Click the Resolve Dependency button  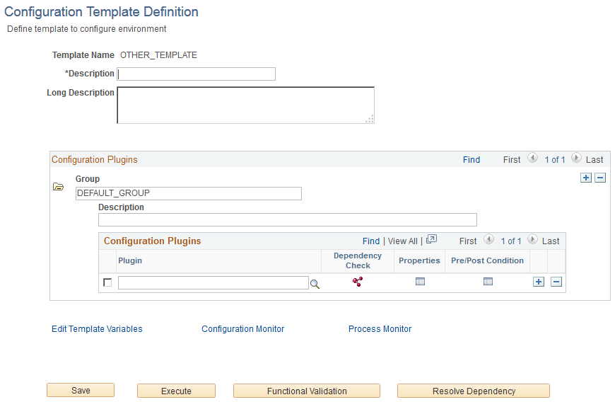click(x=474, y=391)
